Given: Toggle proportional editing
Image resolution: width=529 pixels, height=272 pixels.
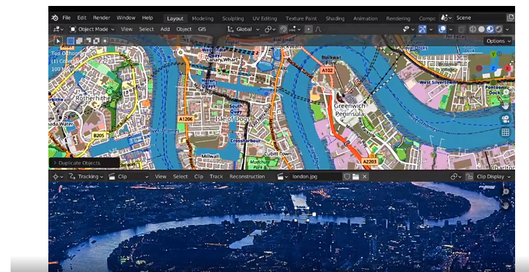Looking at the screenshot, I should point(309,29).
